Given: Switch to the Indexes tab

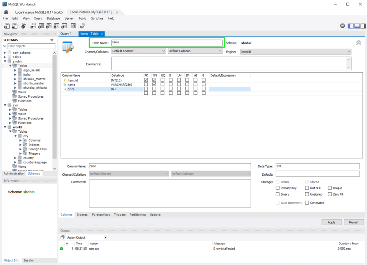Looking at the screenshot, I should coord(82,215).
